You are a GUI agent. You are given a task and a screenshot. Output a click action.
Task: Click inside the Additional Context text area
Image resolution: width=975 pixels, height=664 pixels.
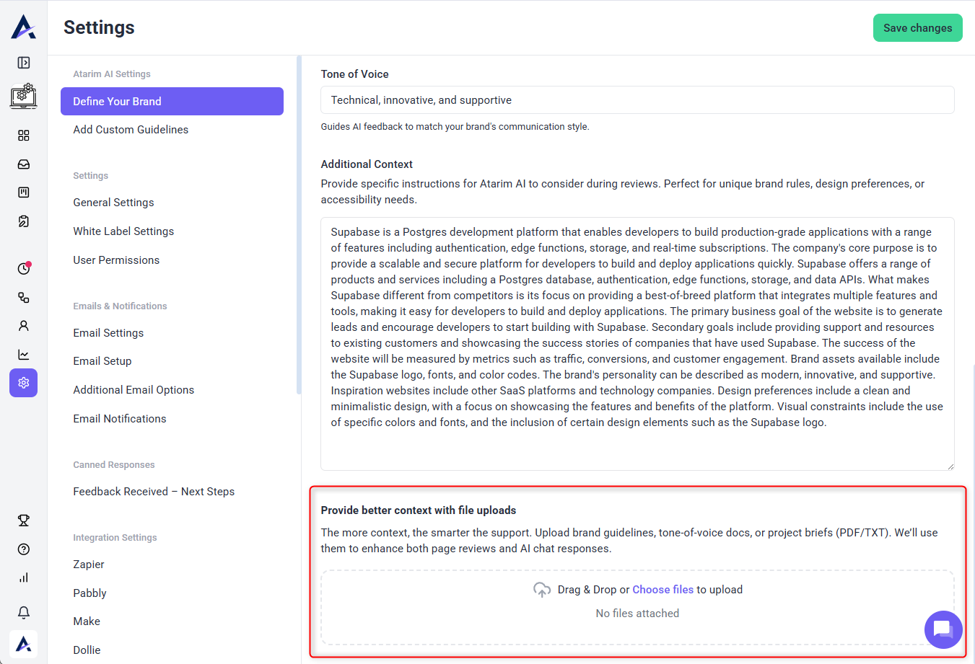tap(637, 343)
